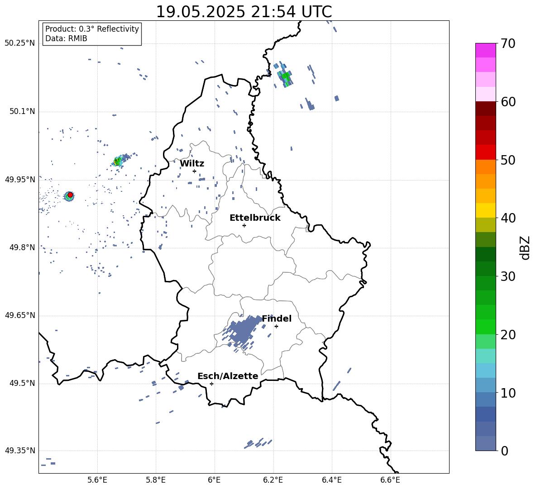Click the 49.5°N latitude label

click(x=22, y=383)
